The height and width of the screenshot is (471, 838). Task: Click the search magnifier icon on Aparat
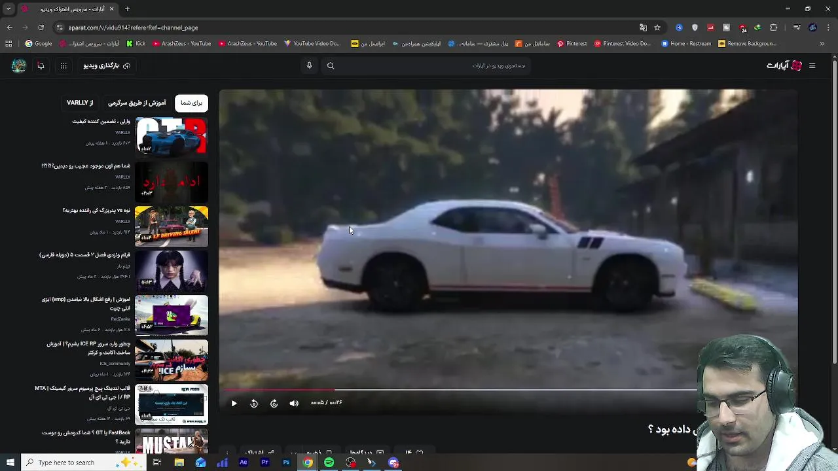tap(331, 65)
